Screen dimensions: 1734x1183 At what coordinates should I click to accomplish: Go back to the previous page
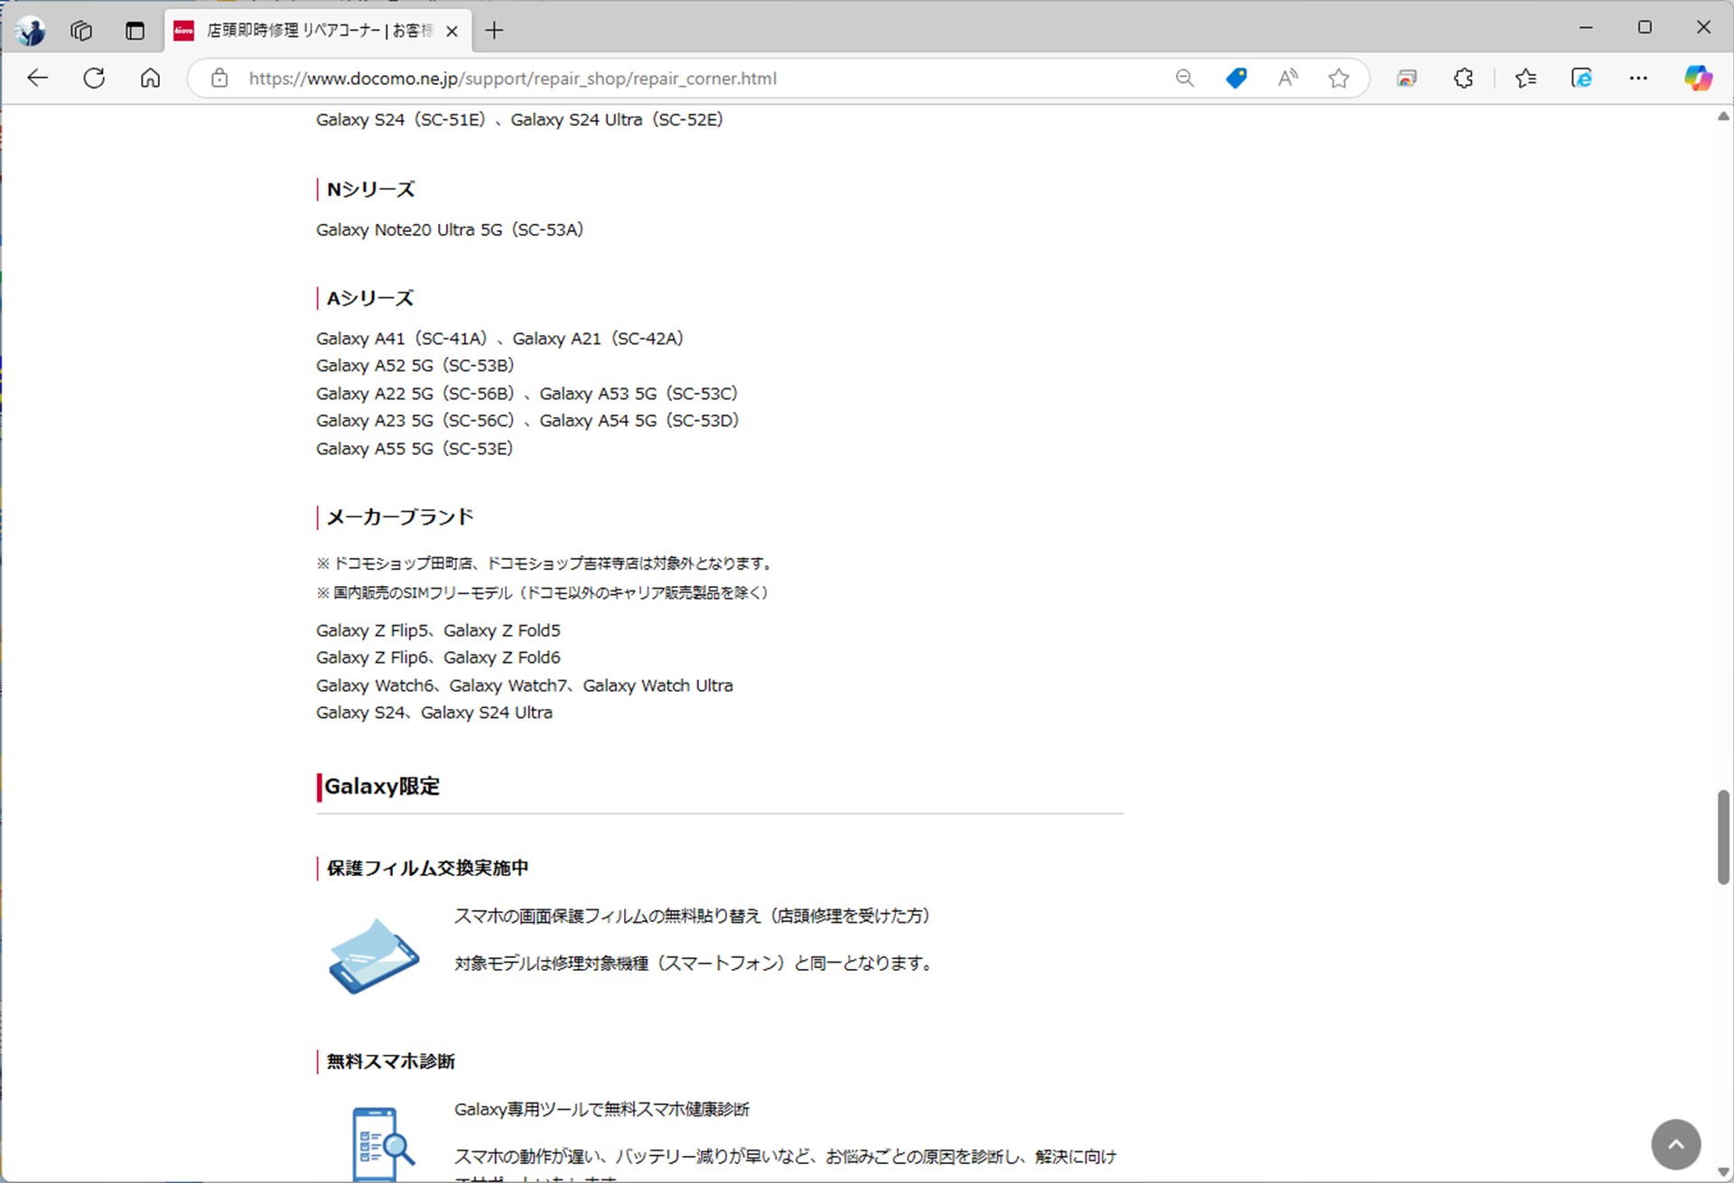coord(37,79)
